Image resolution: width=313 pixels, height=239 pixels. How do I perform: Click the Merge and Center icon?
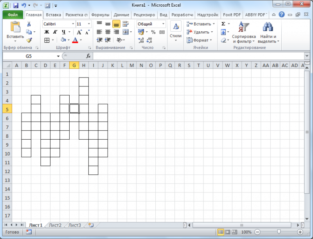(x=126, y=32)
